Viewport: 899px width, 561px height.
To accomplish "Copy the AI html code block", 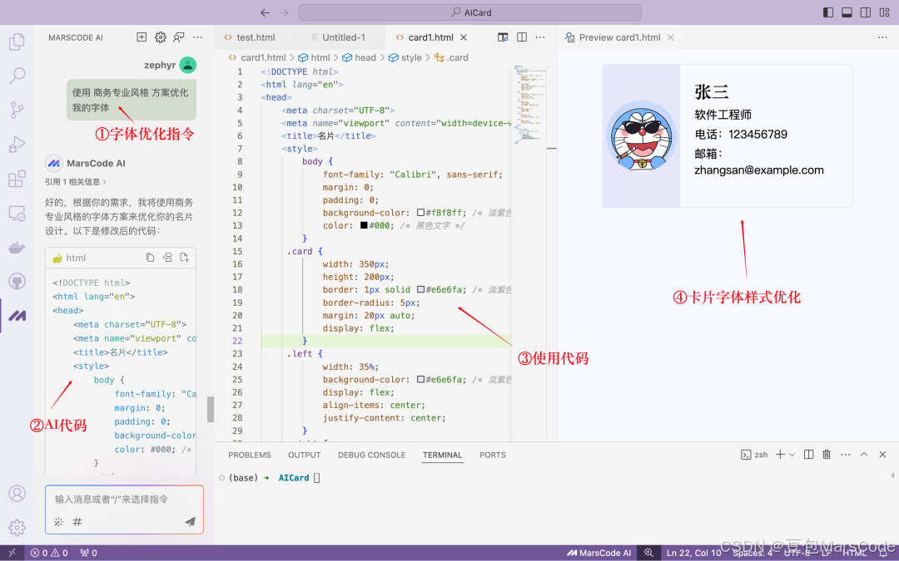I will click(x=150, y=258).
